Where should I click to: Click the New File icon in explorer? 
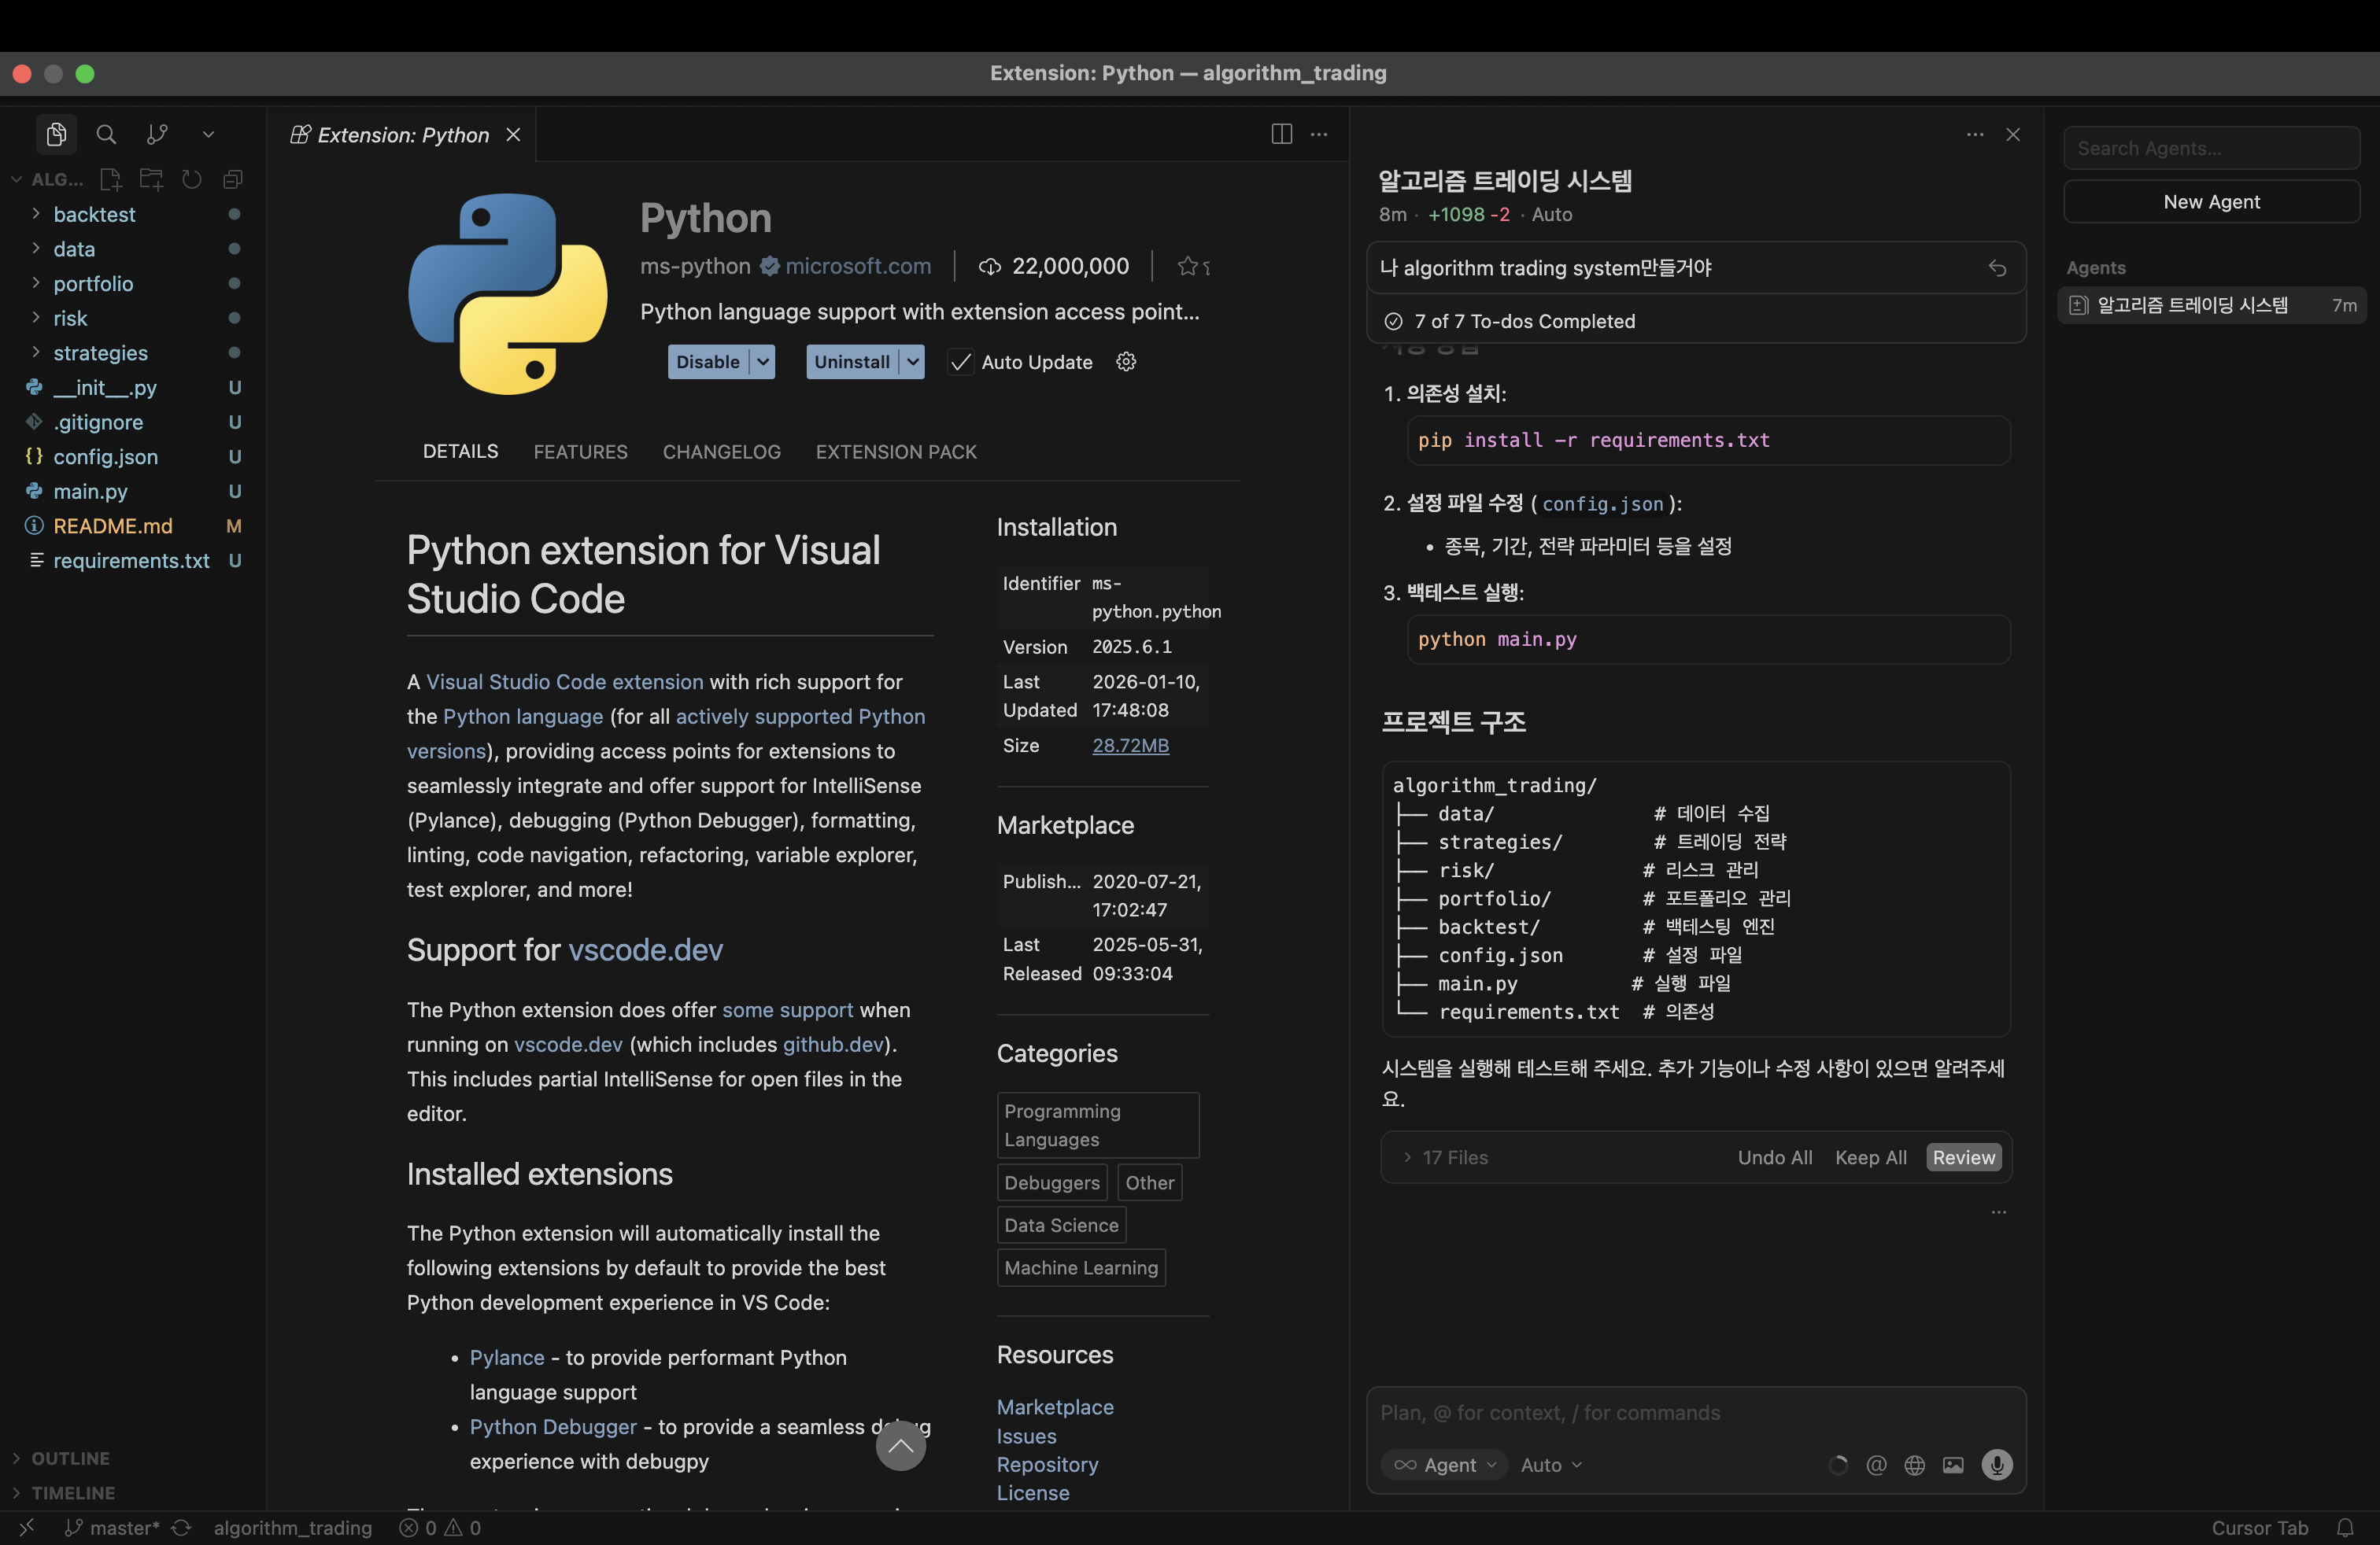[x=110, y=180]
